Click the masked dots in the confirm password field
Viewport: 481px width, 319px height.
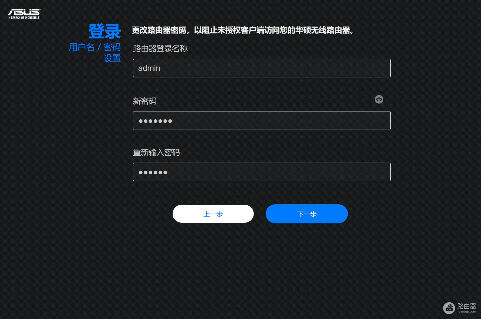(x=153, y=172)
